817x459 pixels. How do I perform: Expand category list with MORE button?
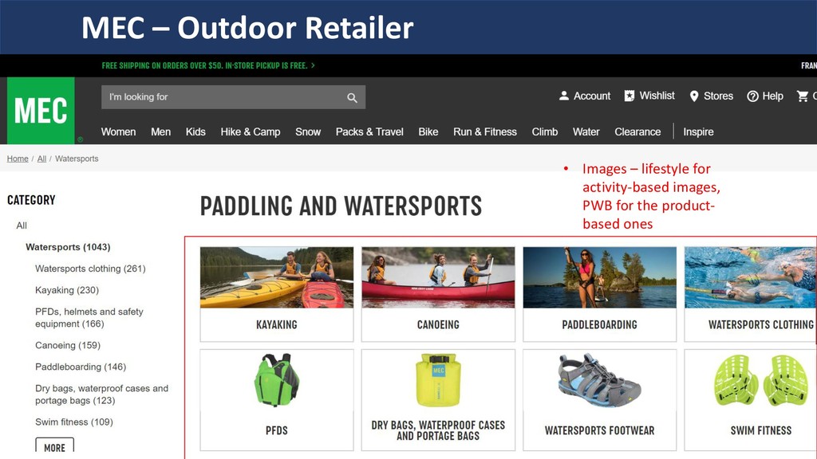point(55,446)
